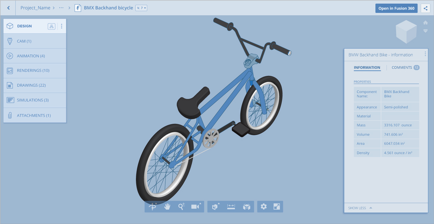Click the view cube navigator
The width and height of the screenshot is (434, 224).
pyautogui.click(x=406, y=32)
